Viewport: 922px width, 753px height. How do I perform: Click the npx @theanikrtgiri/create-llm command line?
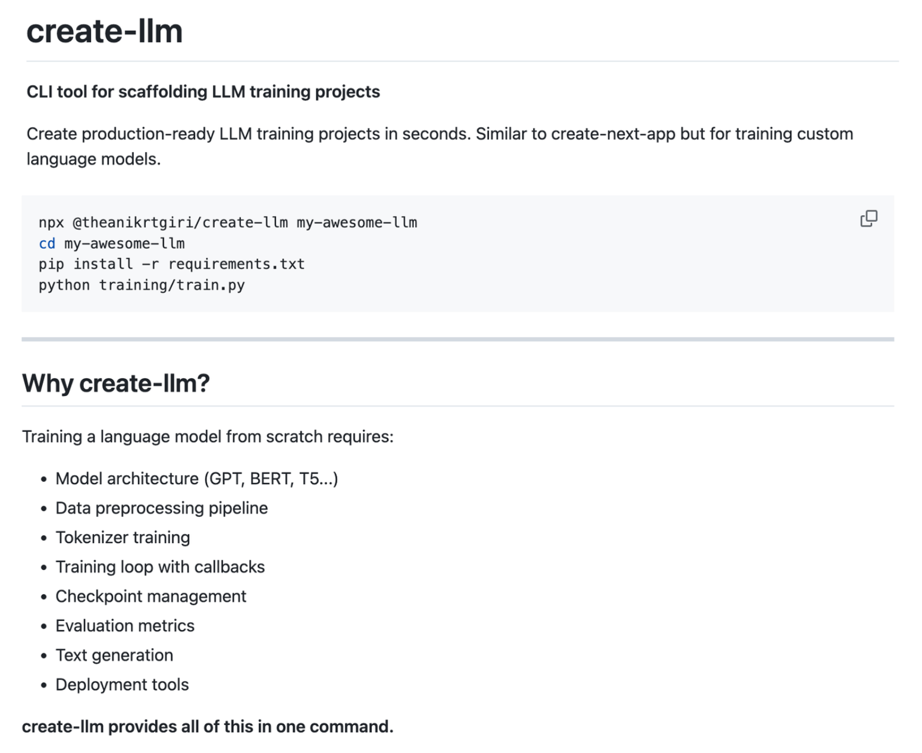coord(228,222)
